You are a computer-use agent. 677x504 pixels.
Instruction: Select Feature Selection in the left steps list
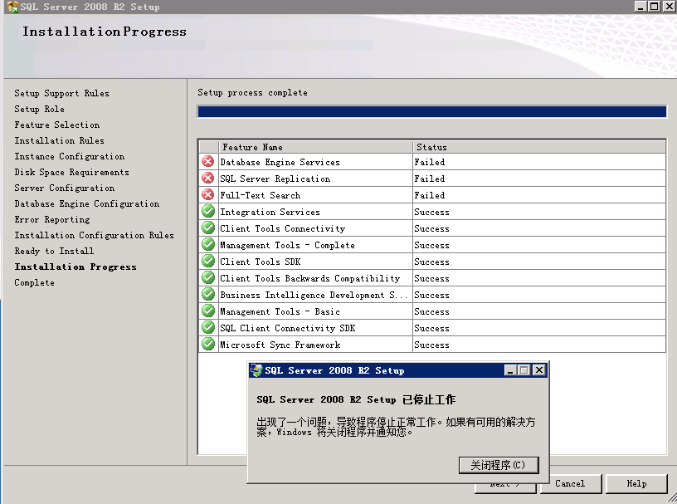[56, 125]
